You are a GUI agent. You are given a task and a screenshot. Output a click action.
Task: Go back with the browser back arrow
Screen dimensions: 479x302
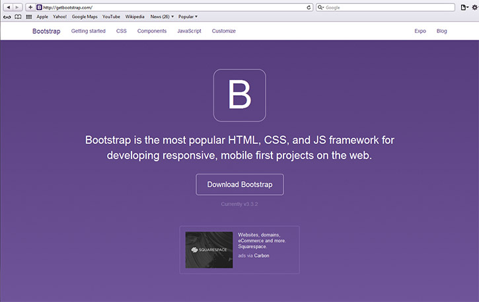[8, 7]
